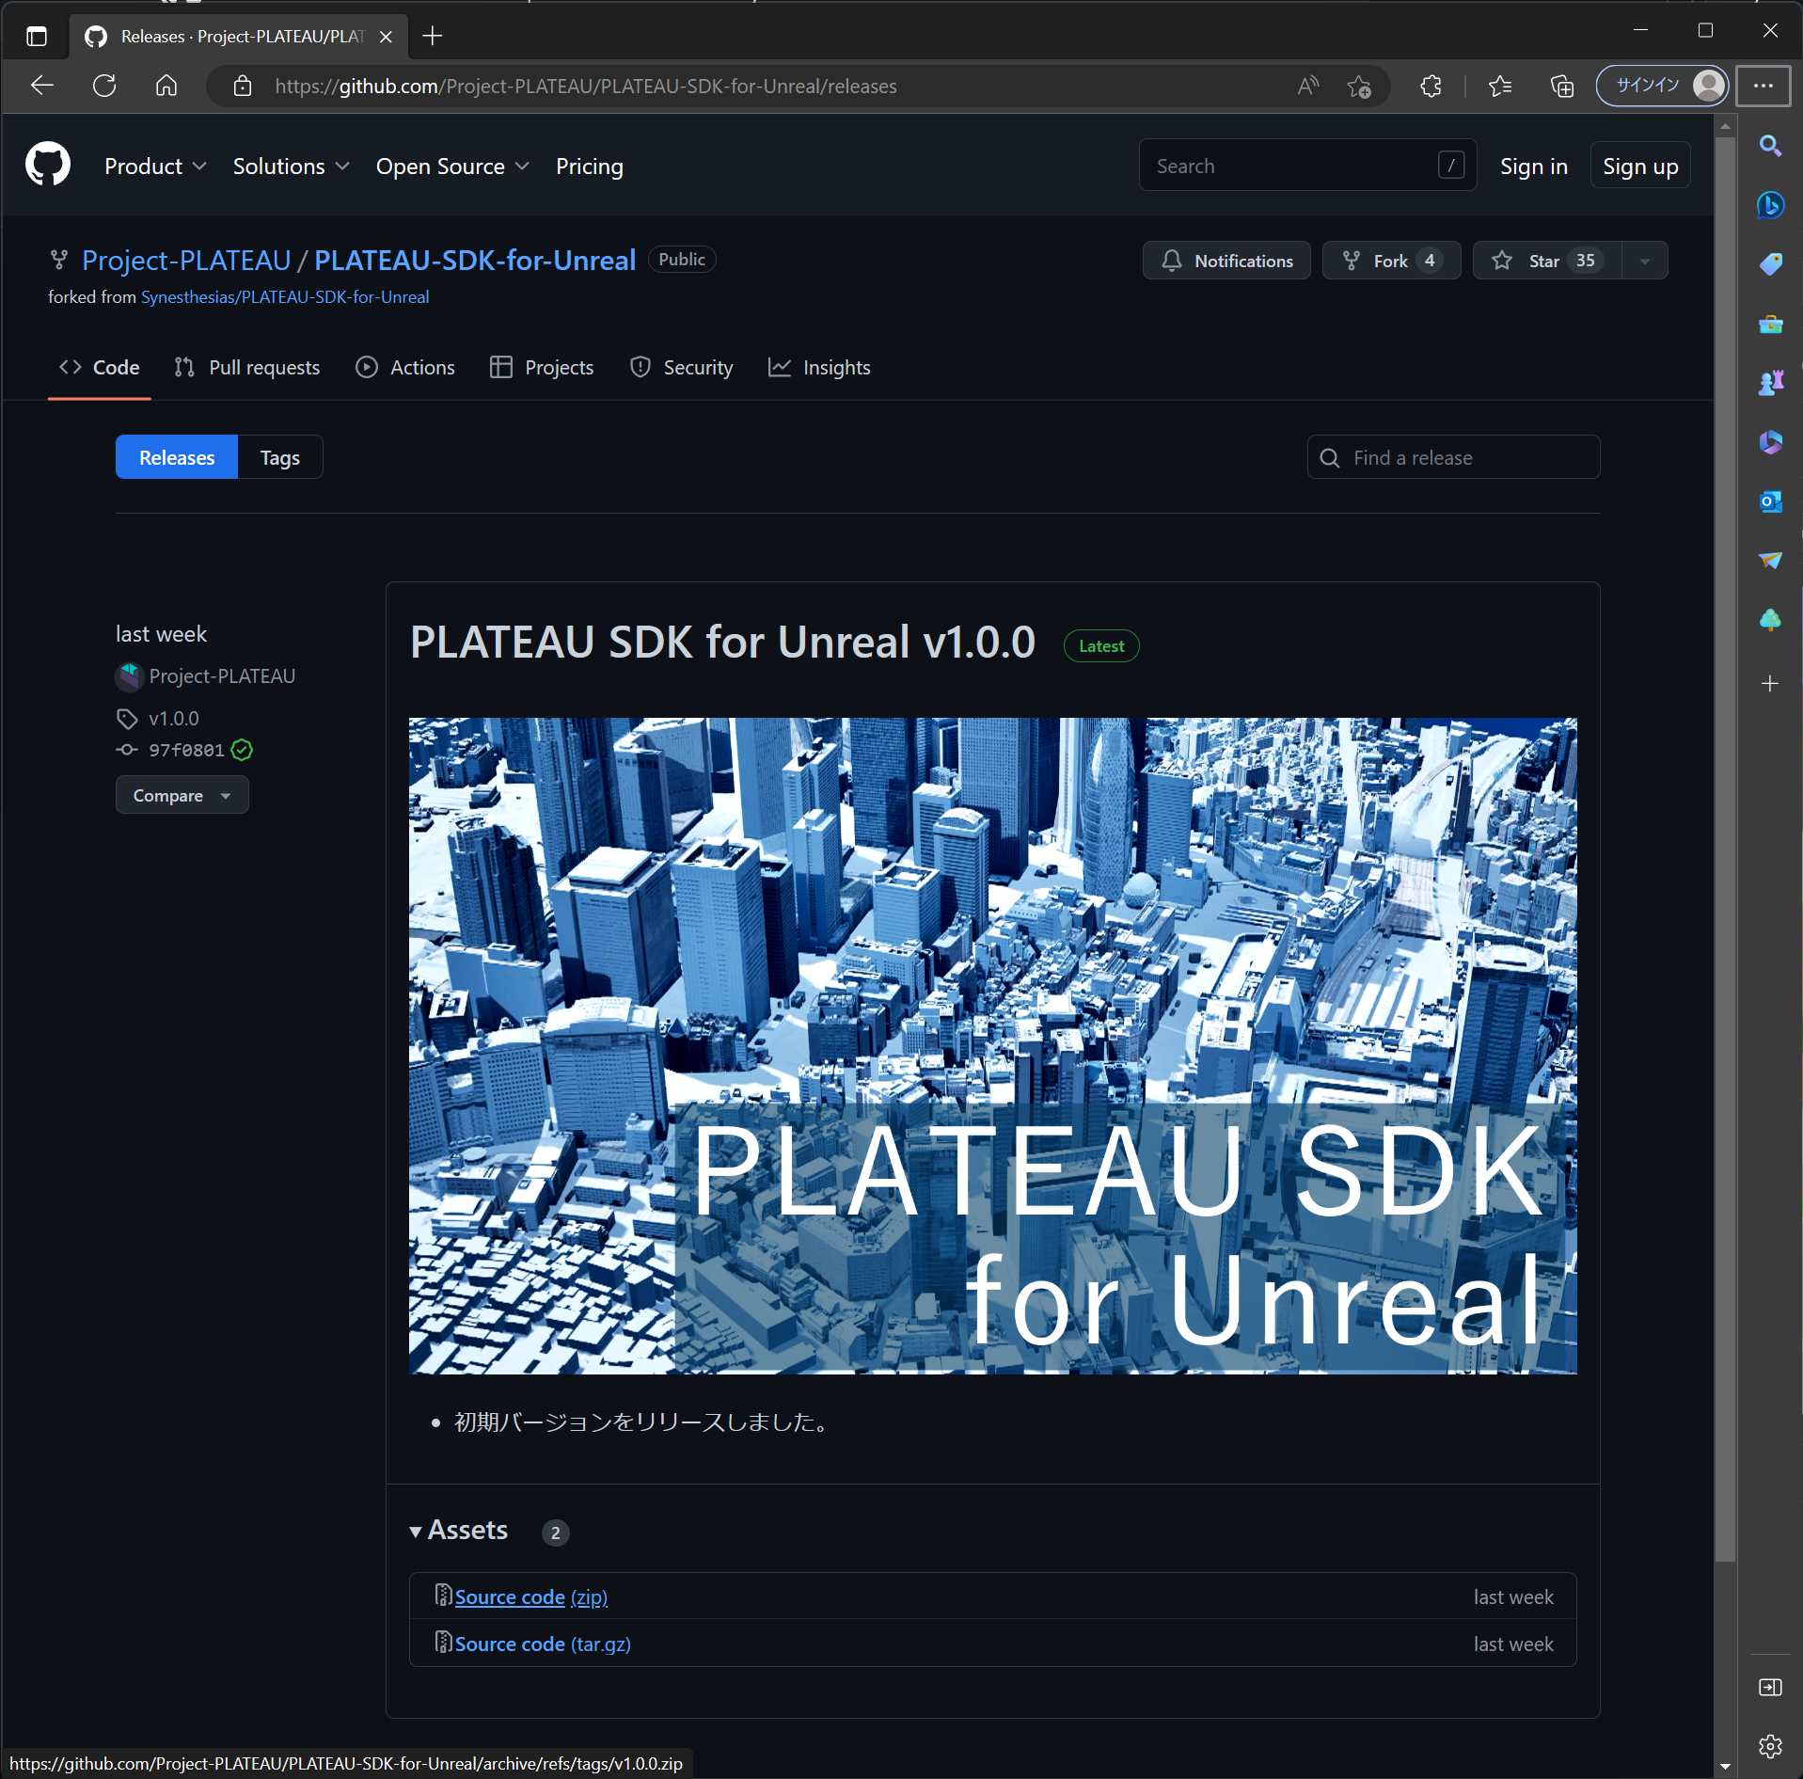Launch Games from the Edge sidebar
The image size is (1803, 1779).
point(1771,383)
